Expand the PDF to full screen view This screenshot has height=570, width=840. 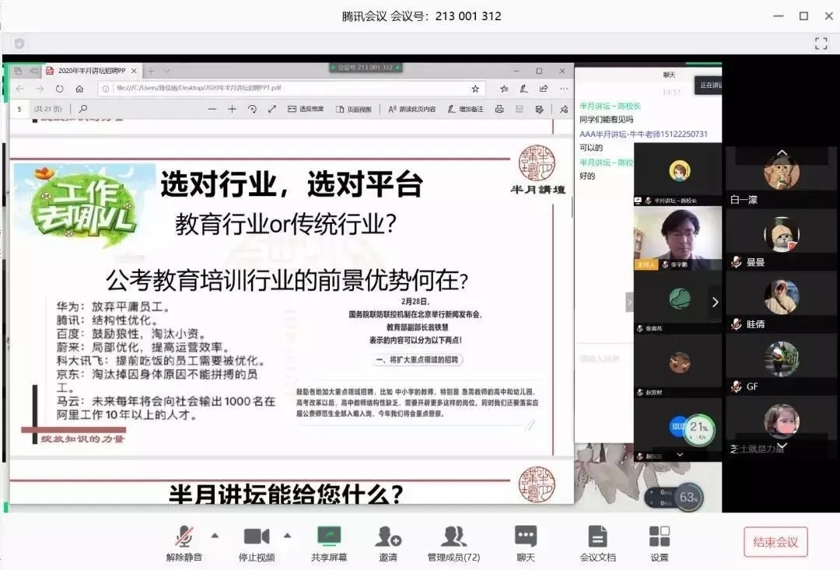pos(271,109)
